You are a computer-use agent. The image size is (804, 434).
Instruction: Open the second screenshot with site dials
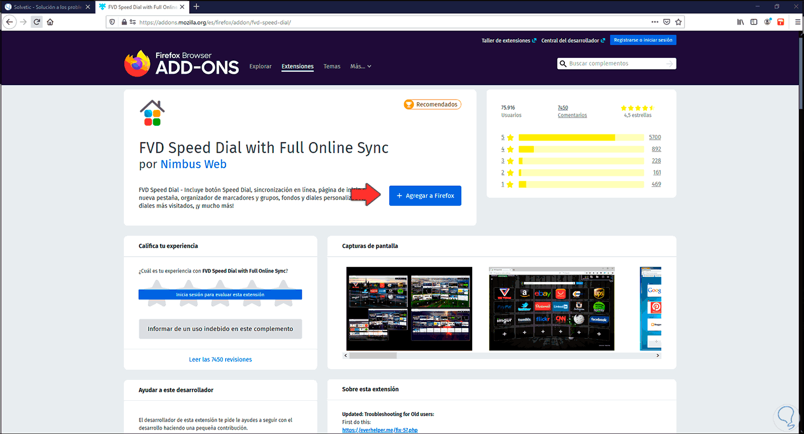552,309
